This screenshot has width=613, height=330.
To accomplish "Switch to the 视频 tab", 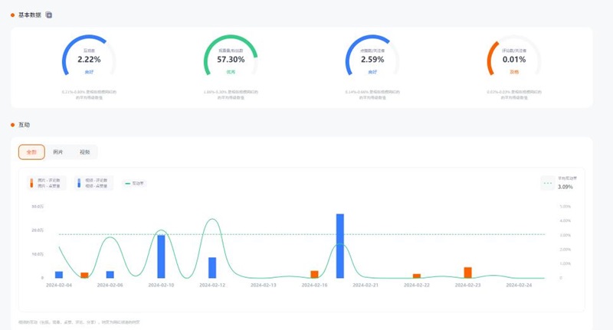I will (84, 152).
